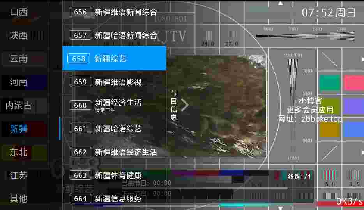
Task: Select highlighted channel 658 新疆综艺
Action: (114, 59)
